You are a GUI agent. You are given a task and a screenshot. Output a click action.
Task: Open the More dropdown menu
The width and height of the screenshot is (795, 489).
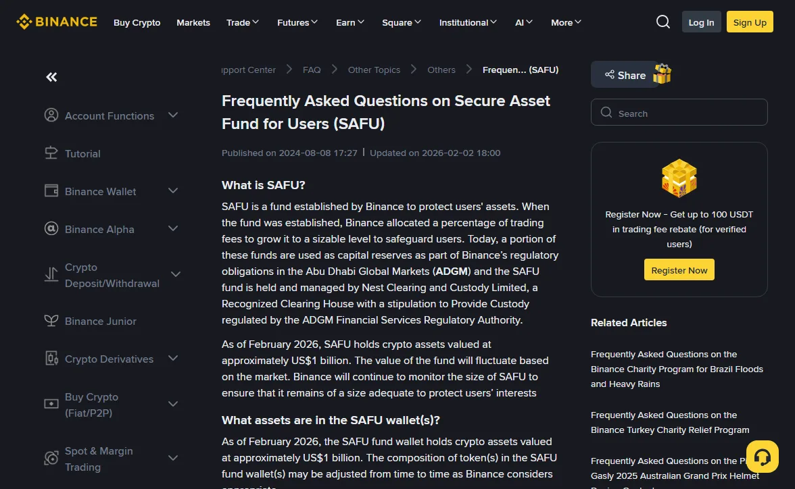[x=566, y=22]
